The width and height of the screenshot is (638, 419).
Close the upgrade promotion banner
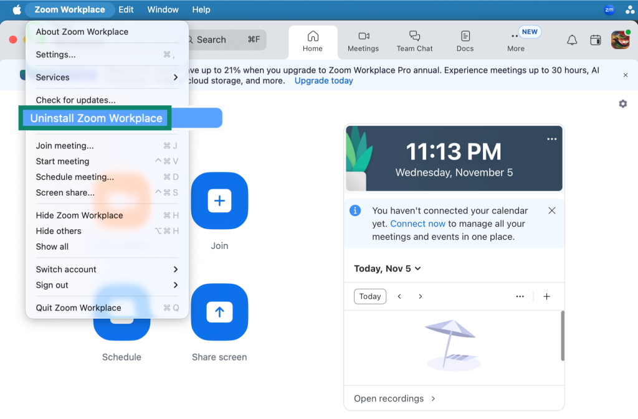[626, 75]
